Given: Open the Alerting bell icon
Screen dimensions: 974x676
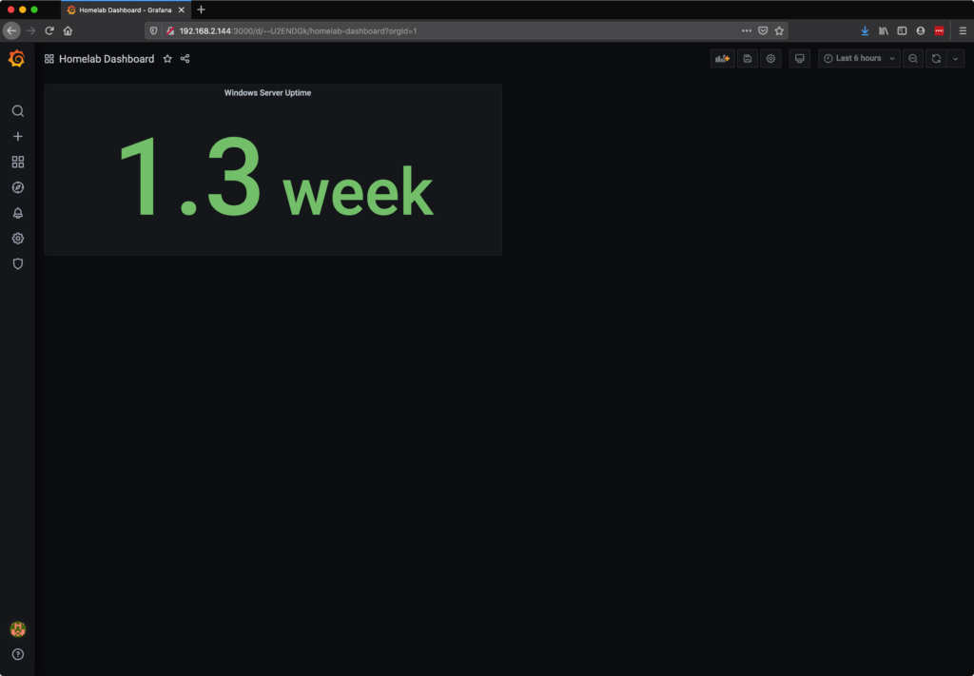Looking at the screenshot, I should coord(18,213).
